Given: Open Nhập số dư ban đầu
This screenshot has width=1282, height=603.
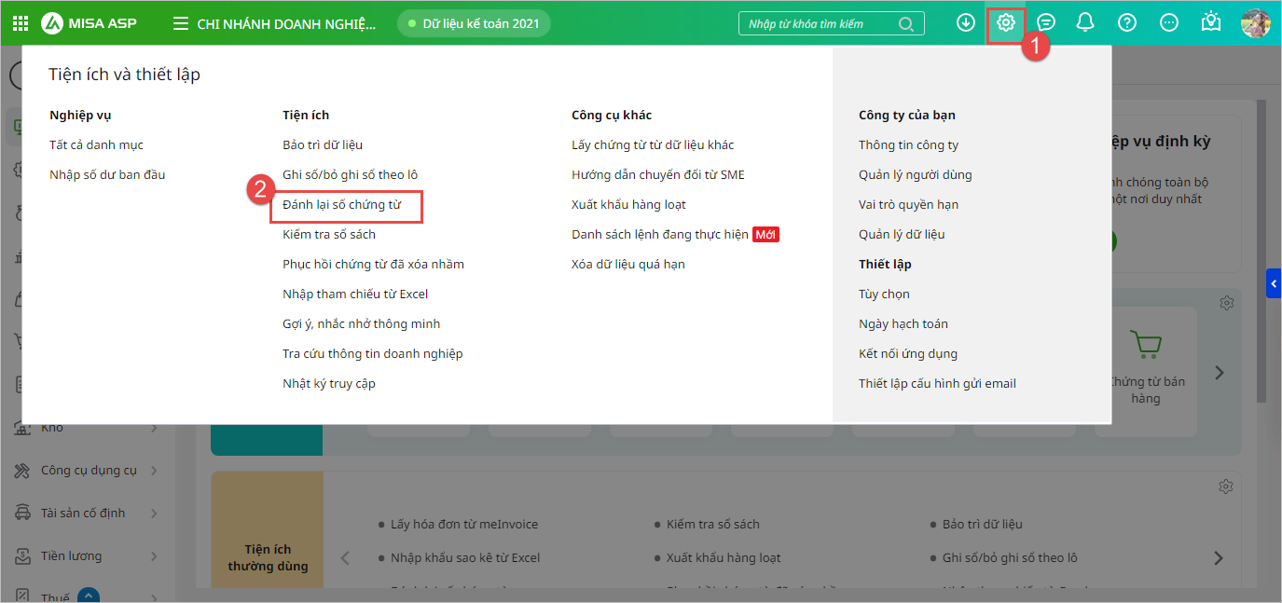Looking at the screenshot, I should click(107, 175).
